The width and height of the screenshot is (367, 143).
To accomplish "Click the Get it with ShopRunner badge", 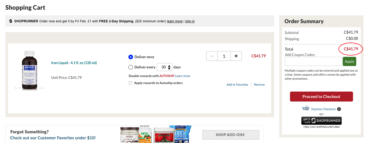I will click(321, 121).
